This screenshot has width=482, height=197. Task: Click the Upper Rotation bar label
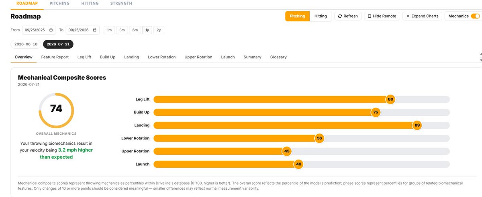pyautogui.click(x=135, y=151)
